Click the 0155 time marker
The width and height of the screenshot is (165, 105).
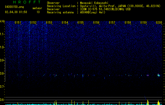tap(81, 23)
